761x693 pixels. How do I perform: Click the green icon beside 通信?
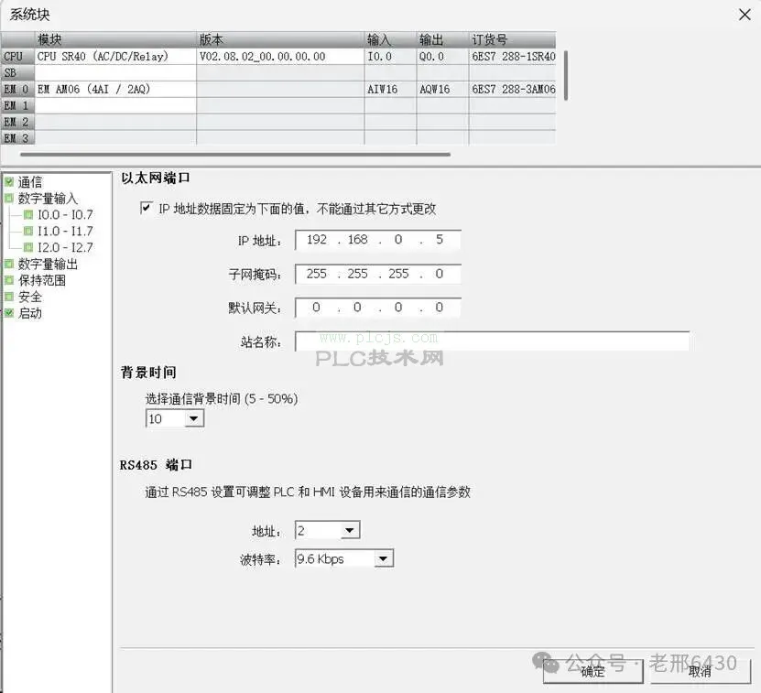tap(9, 182)
